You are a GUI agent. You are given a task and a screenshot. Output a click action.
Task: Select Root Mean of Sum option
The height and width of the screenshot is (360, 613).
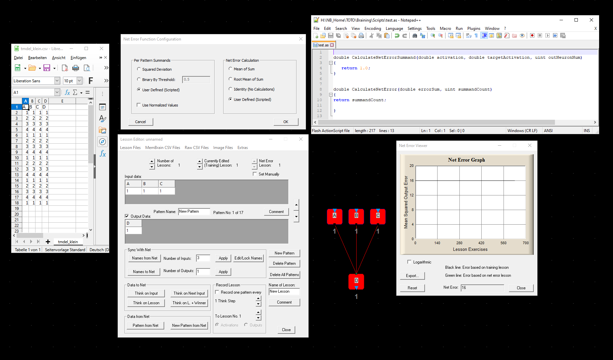coord(230,79)
